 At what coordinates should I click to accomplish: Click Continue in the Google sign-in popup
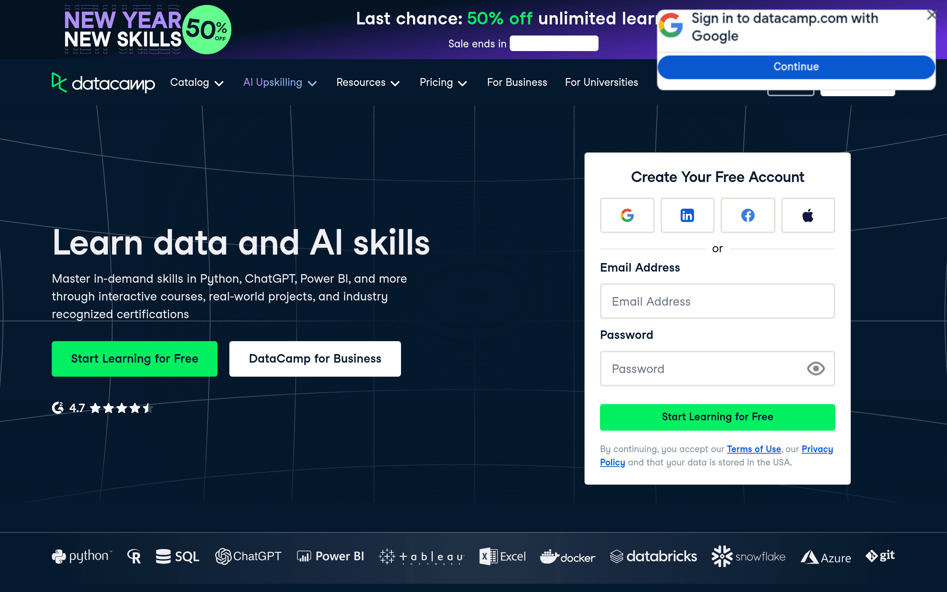pos(796,67)
